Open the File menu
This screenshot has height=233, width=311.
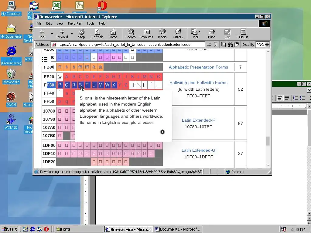[39, 23]
